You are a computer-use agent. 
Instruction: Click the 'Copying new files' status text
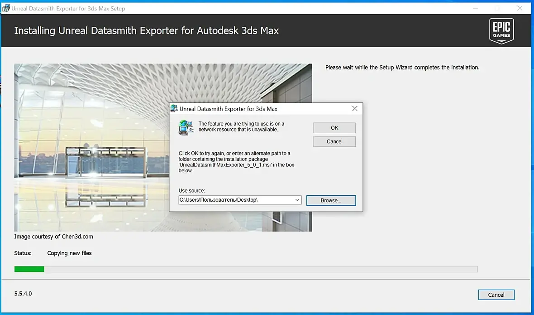coord(70,253)
